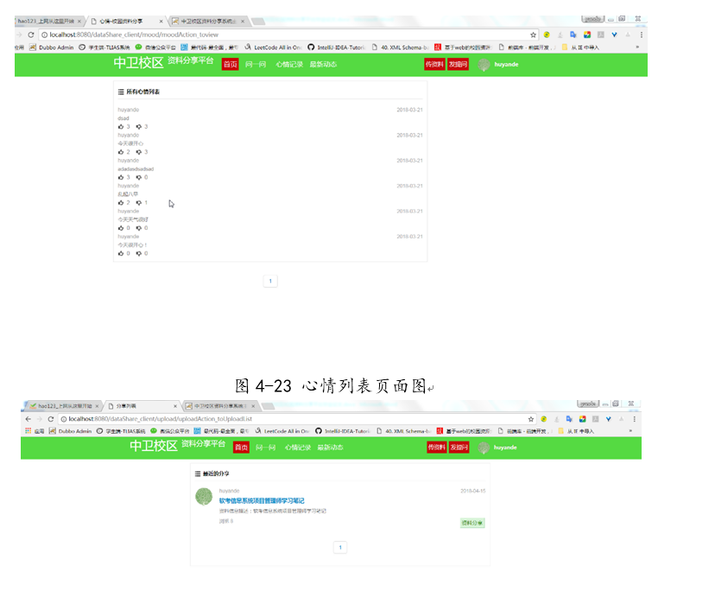Open '中卫校区' site logo in mood page
Viewport: 715px width, 591px height.
click(139, 63)
